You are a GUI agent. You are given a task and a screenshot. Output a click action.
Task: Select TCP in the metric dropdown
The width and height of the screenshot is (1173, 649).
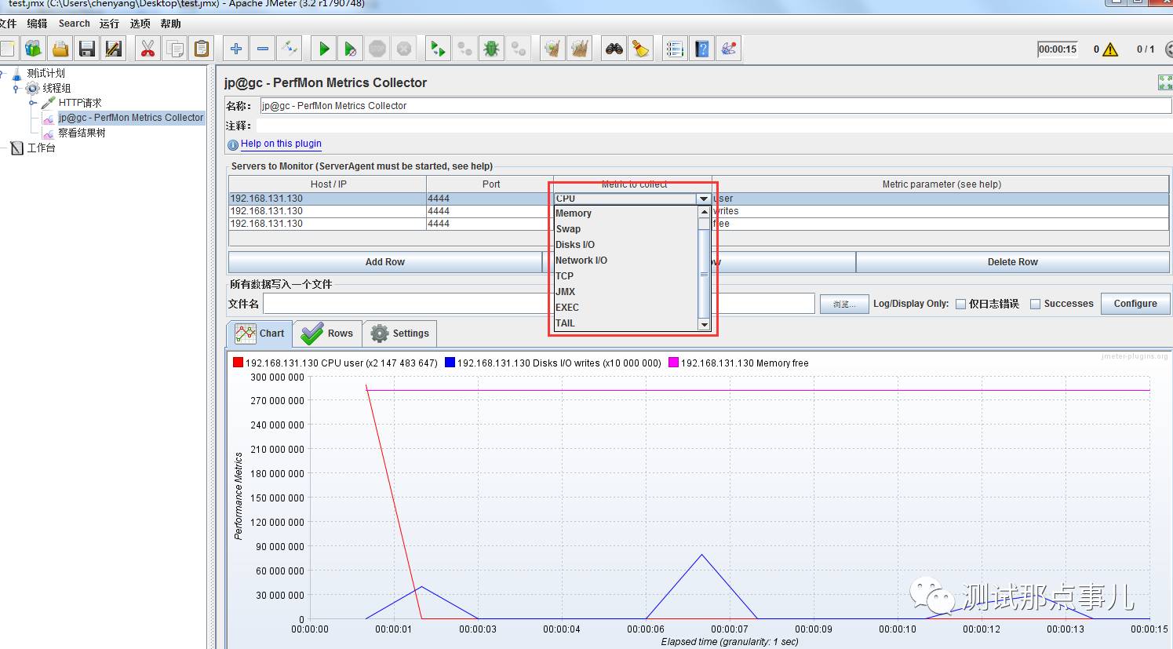coord(625,276)
